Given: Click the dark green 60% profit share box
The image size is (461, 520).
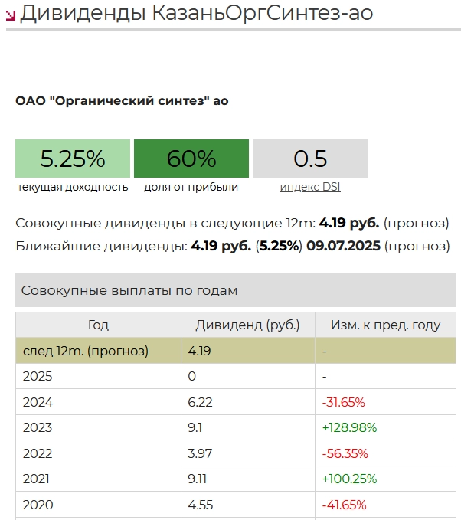Looking at the screenshot, I should 191,159.
